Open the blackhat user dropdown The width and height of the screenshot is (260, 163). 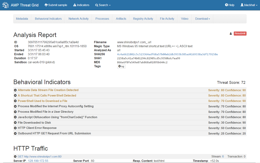click(249, 5)
